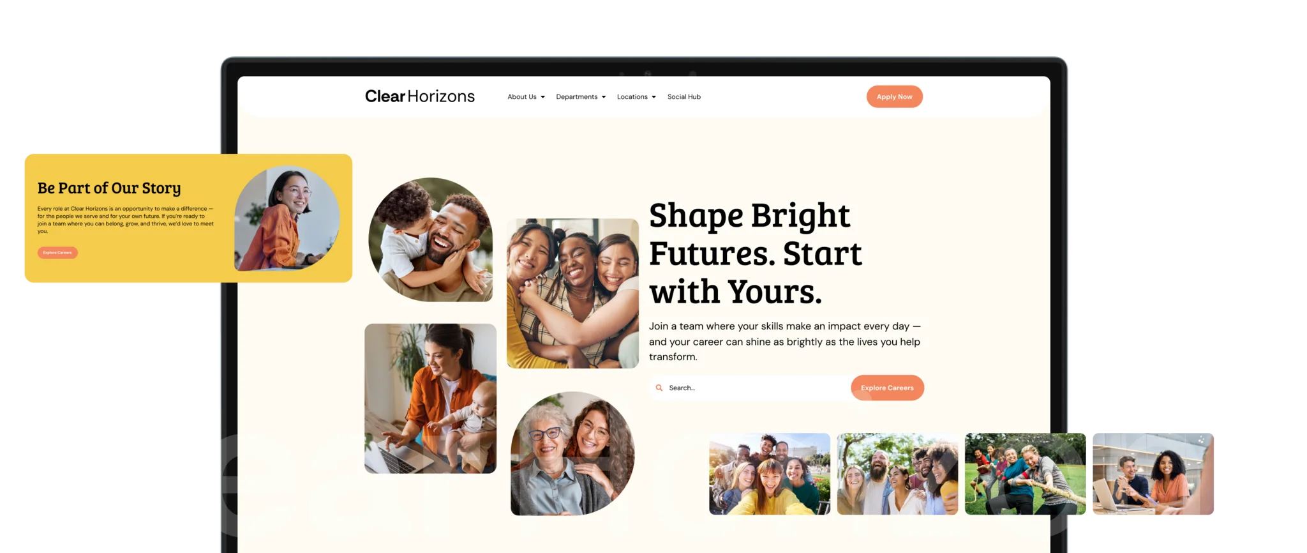1307x553 pixels.
Task: Expand the Locations dropdown arrow
Action: [x=653, y=97]
